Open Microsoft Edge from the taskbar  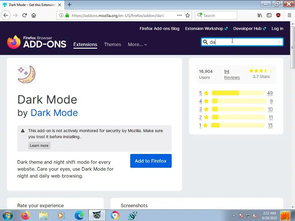coord(79,215)
